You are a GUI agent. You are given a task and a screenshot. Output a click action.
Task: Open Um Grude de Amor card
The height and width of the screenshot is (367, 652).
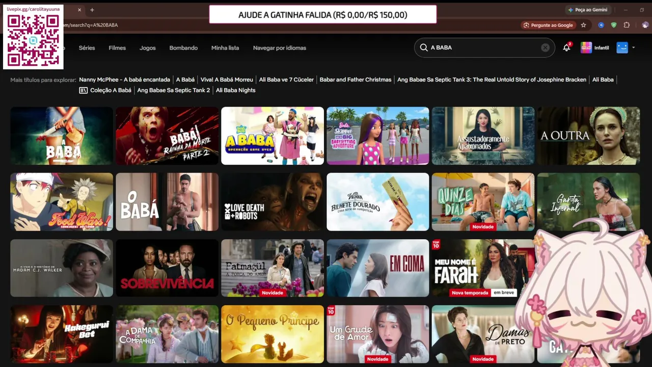click(x=378, y=334)
